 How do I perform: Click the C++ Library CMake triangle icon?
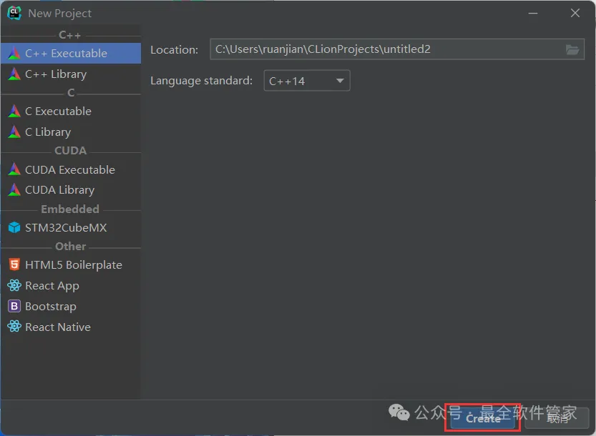14,74
